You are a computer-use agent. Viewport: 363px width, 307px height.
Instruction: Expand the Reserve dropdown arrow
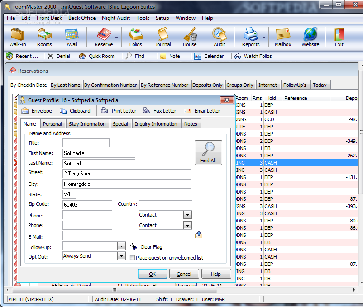pos(116,37)
